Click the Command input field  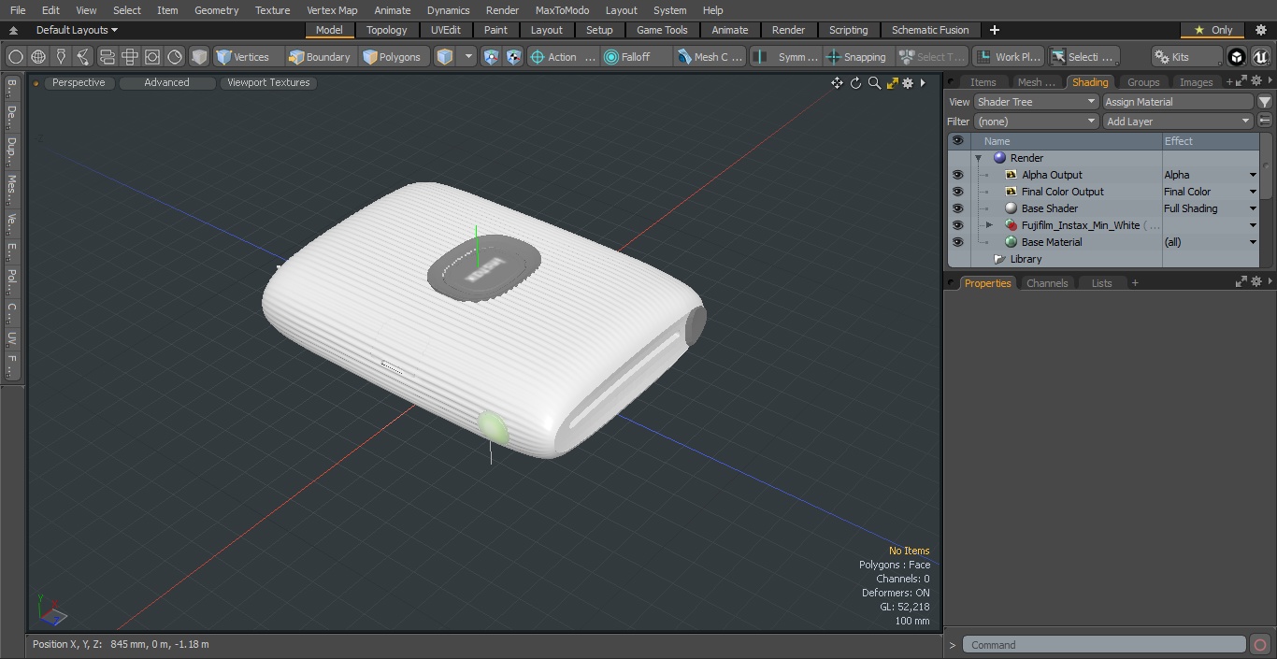tap(1104, 645)
